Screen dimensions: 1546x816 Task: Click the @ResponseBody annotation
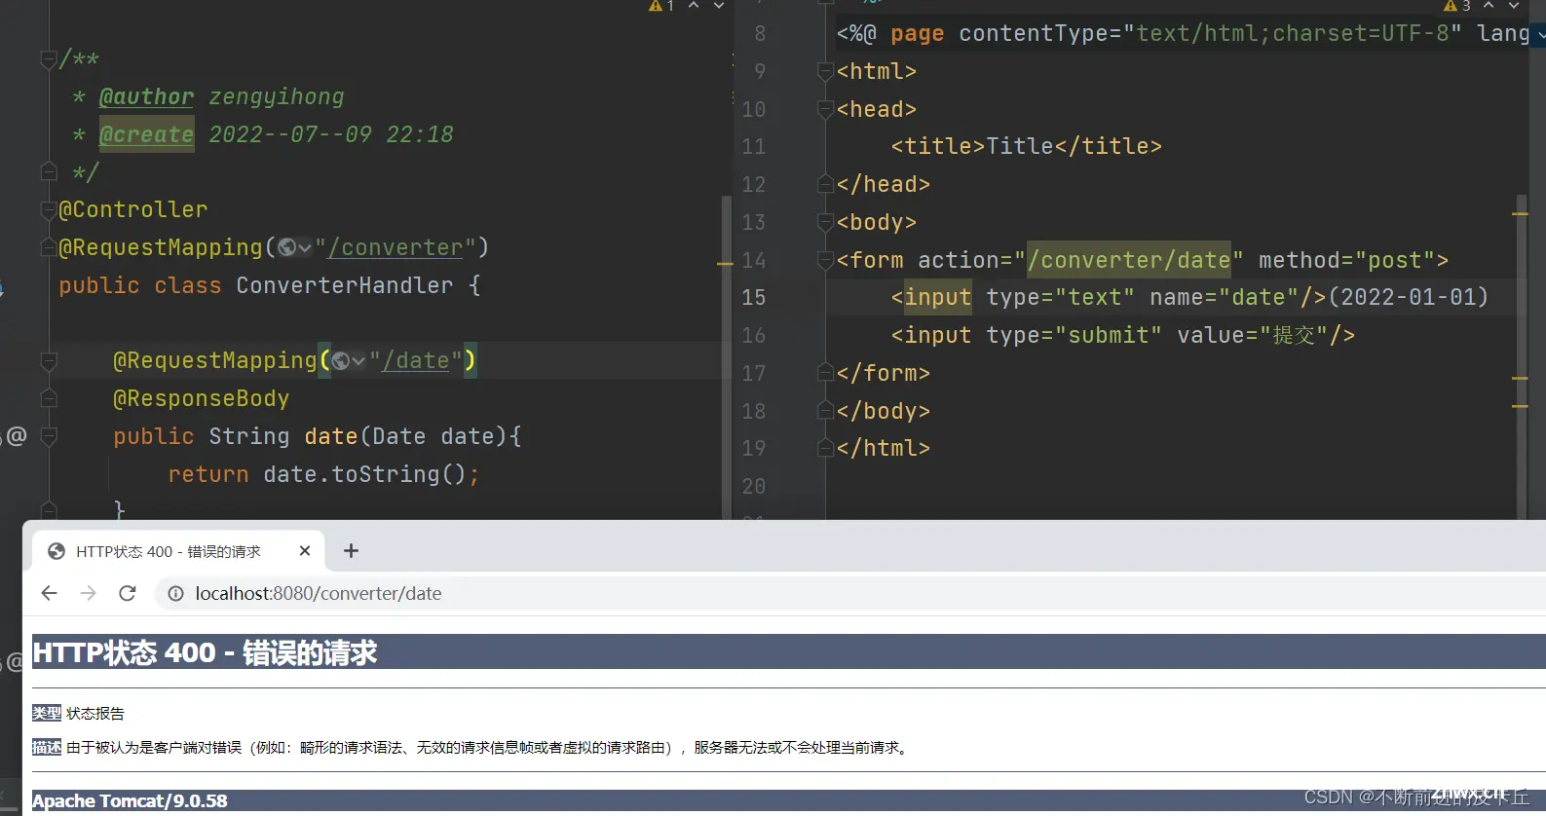click(202, 399)
